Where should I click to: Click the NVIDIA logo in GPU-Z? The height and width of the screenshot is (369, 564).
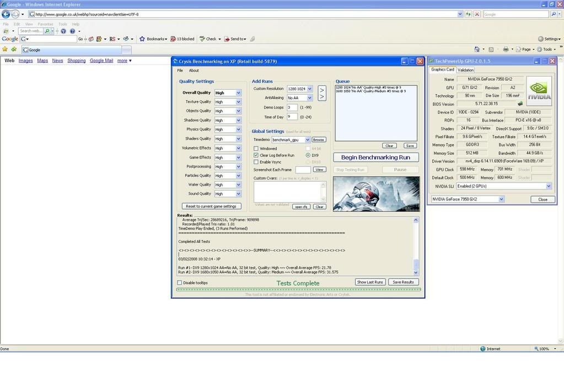pos(539,90)
